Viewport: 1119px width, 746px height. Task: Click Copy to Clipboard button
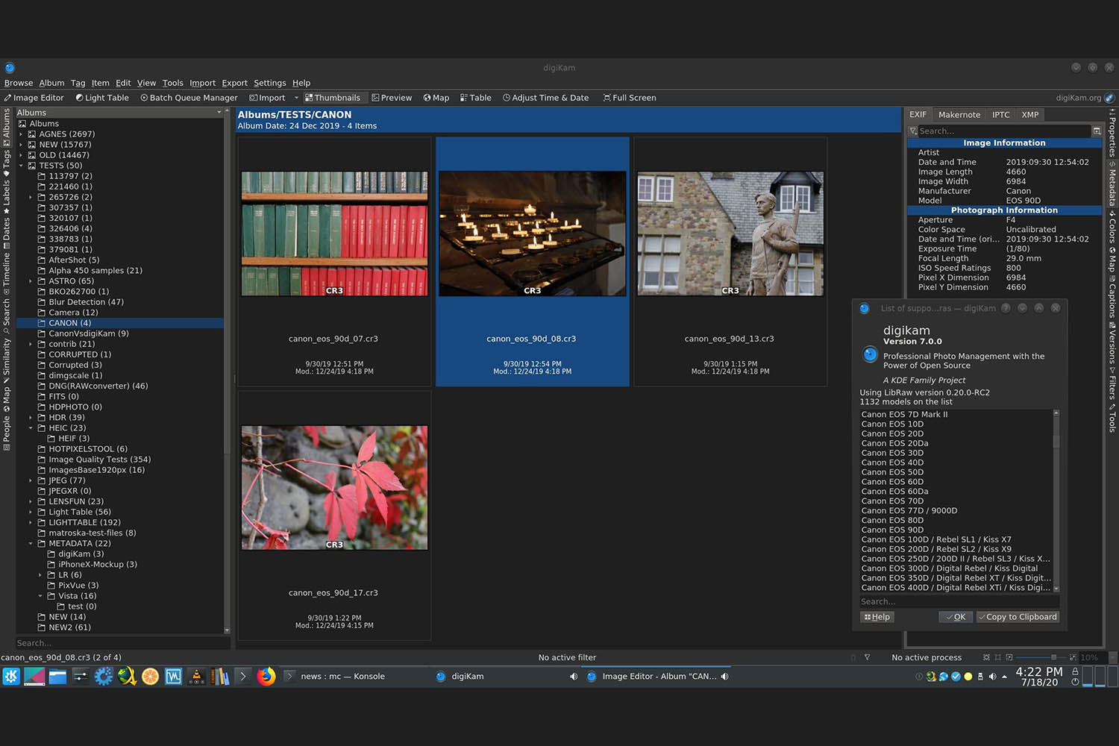click(1018, 617)
